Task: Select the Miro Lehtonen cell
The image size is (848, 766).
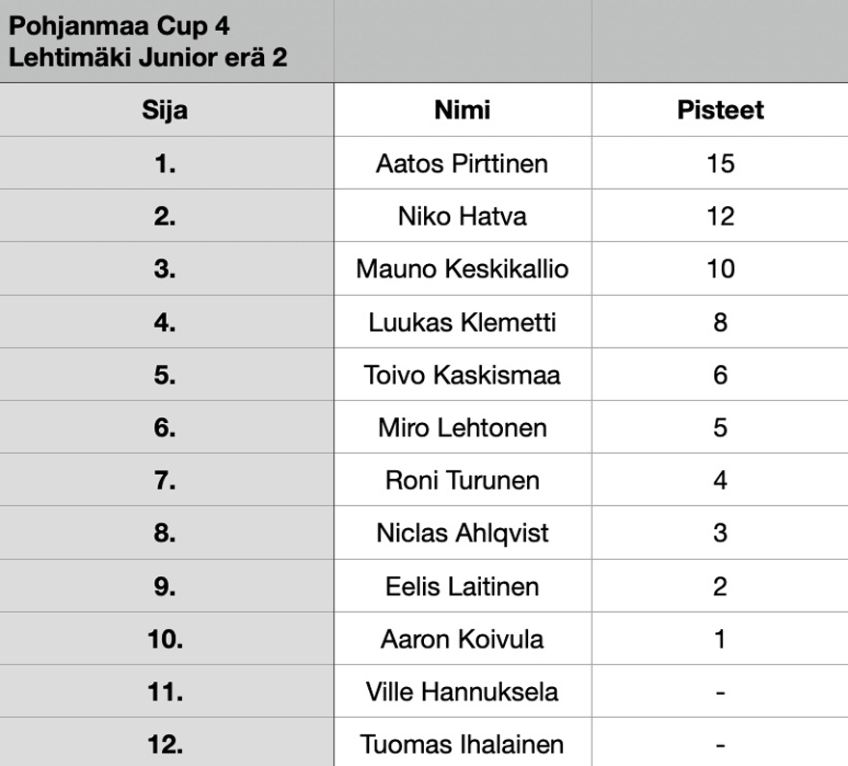Action: point(463,427)
